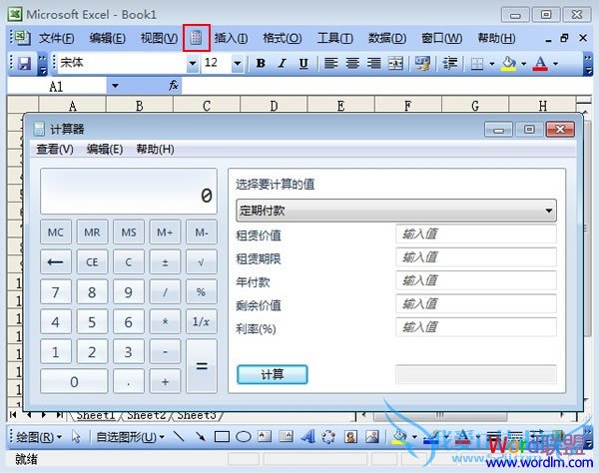Toggle Italic formatting
The width and height of the screenshot is (599, 473).
(281, 63)
